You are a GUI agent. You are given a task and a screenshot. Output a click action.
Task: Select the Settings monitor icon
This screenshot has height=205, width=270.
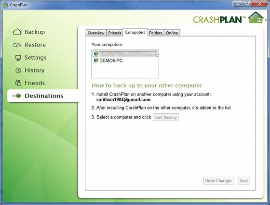coord(18,58)
